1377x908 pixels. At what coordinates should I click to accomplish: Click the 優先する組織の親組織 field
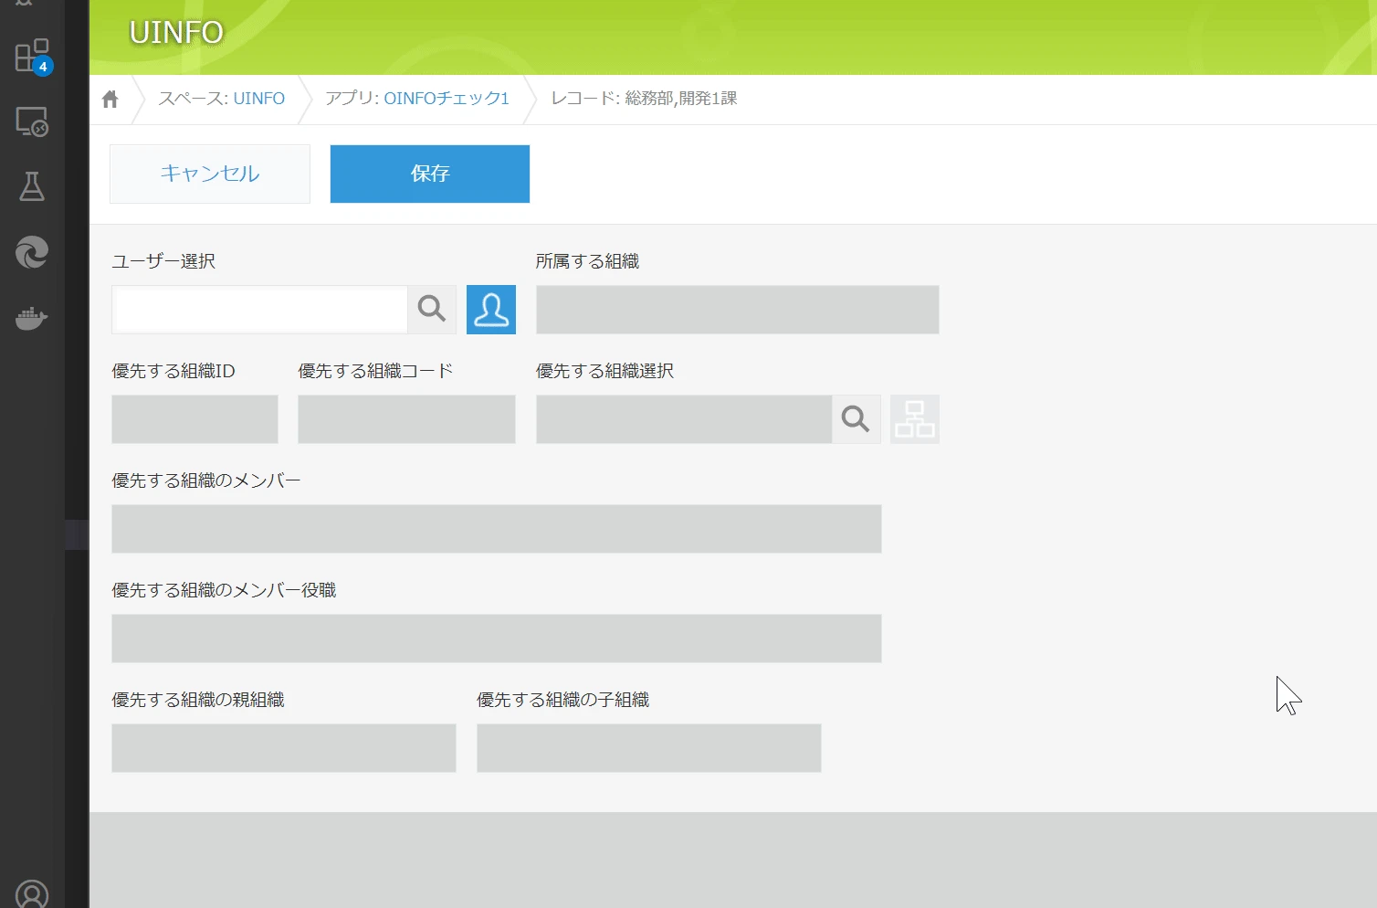[284, 747]
